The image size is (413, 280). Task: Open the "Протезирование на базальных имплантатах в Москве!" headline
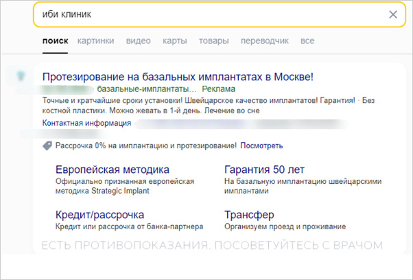point(178,76)
